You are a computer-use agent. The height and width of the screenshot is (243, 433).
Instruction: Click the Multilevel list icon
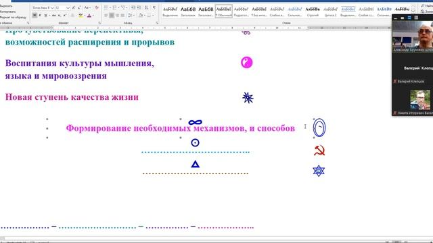[123, 7]
